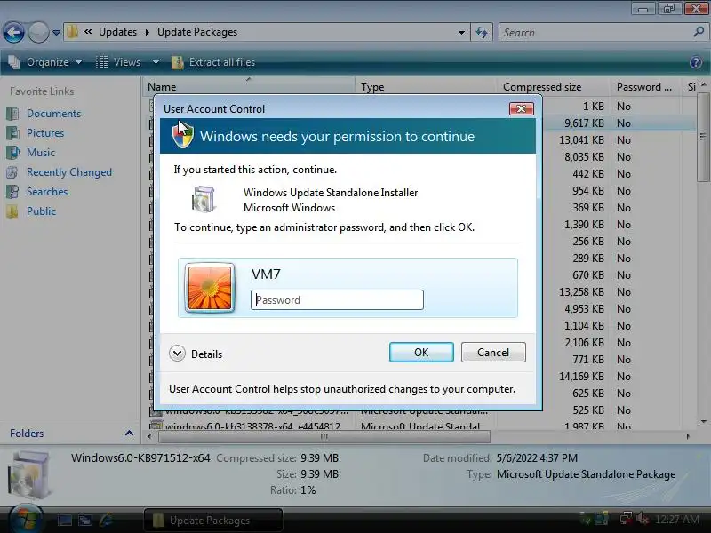Click the Music icon in sidebar
The image size is (711, 533).
pyautogui.click(x=12, y=152)
